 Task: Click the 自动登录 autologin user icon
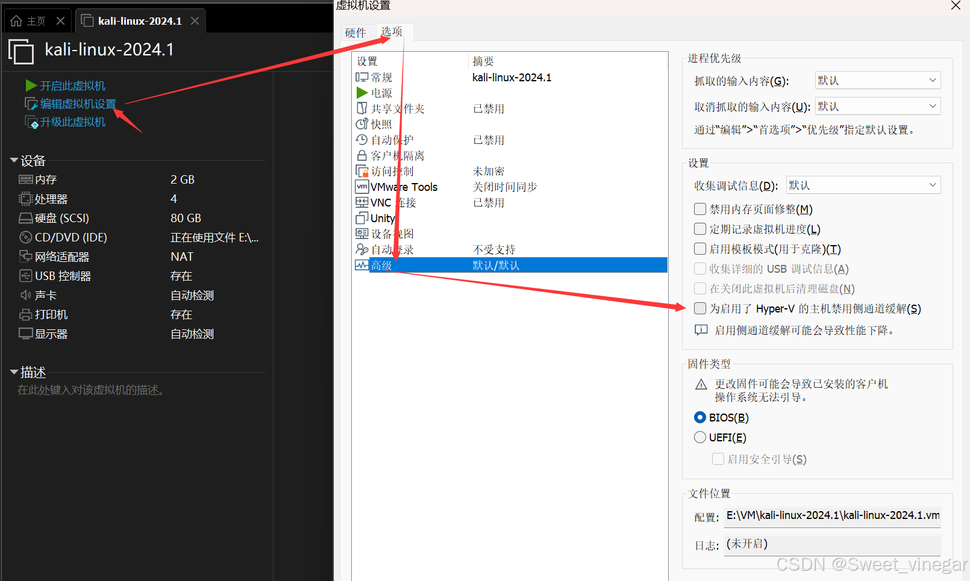click(x=361, y=249)
